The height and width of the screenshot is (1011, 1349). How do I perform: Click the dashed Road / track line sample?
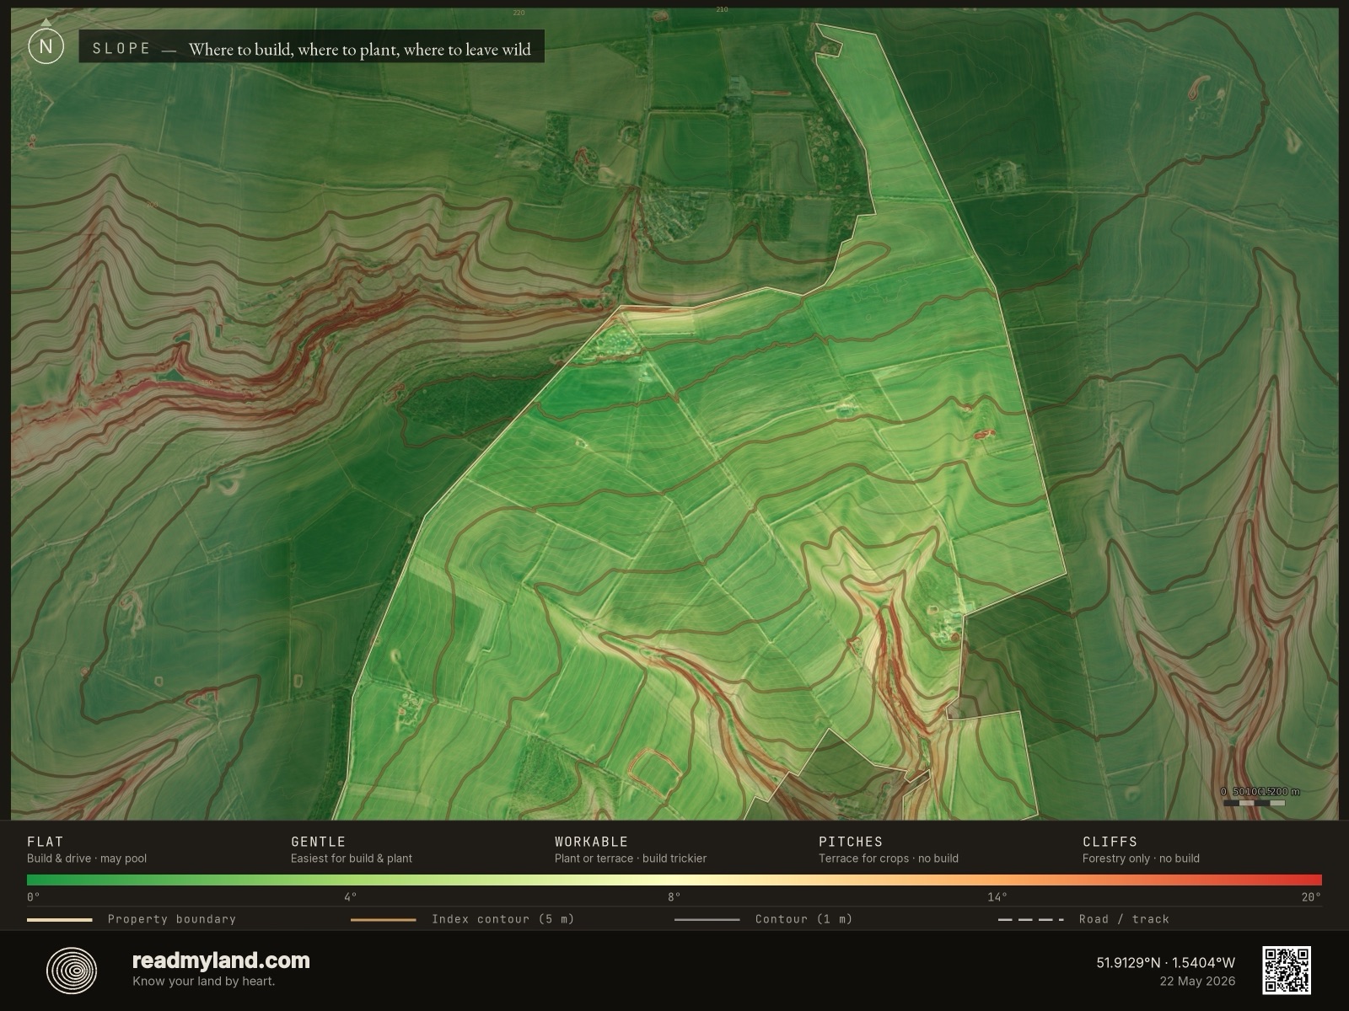(1030, 919)
